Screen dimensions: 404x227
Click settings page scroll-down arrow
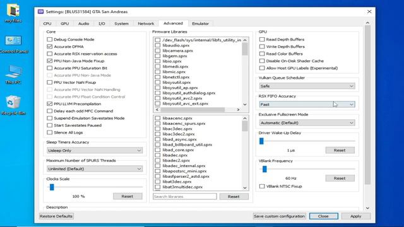click(x=367, y=208)
